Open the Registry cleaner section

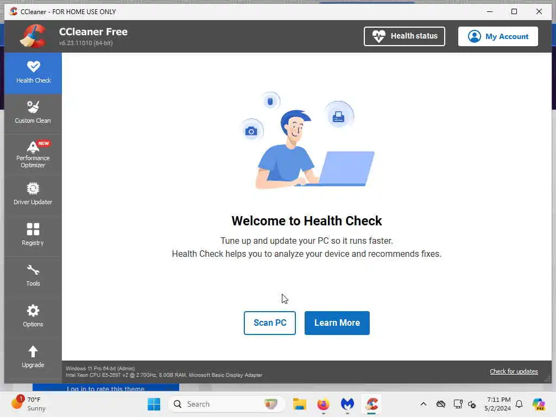[33, 235]
